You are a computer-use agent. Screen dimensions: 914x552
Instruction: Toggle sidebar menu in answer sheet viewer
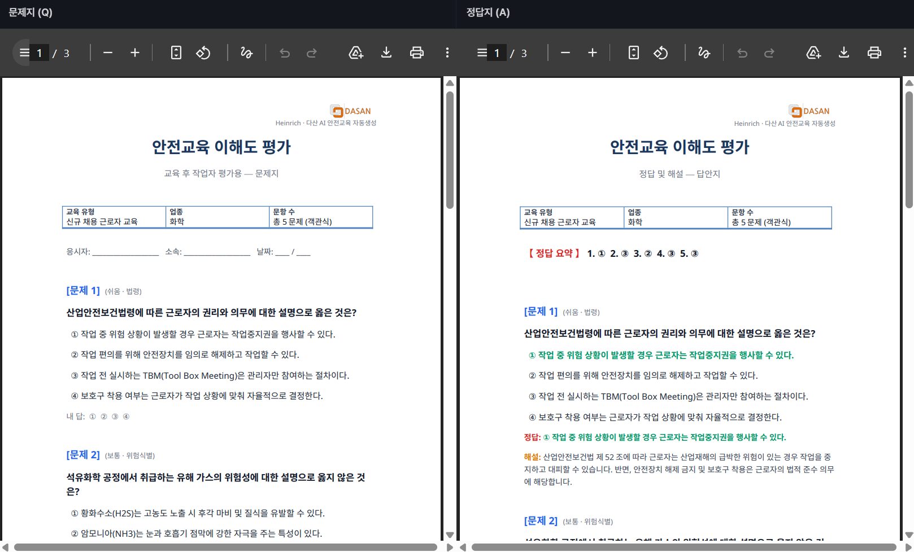coord(482,53)
